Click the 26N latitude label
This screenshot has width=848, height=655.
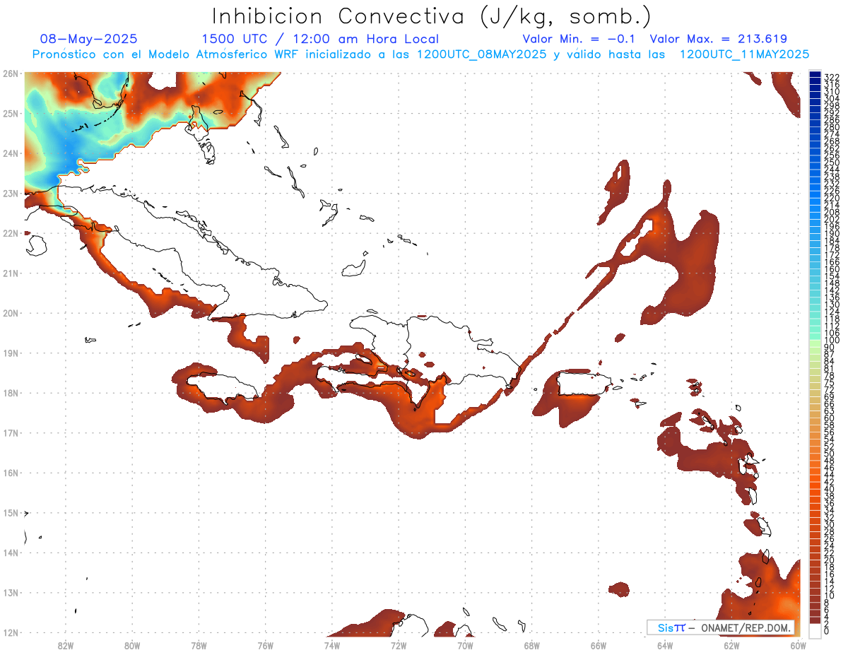[10, 73]
